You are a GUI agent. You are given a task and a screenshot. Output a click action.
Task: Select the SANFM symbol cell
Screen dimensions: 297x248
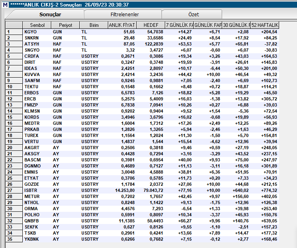click(37, 80)
